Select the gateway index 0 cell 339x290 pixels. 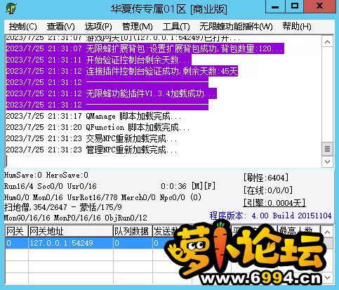(x=16, y=243)
